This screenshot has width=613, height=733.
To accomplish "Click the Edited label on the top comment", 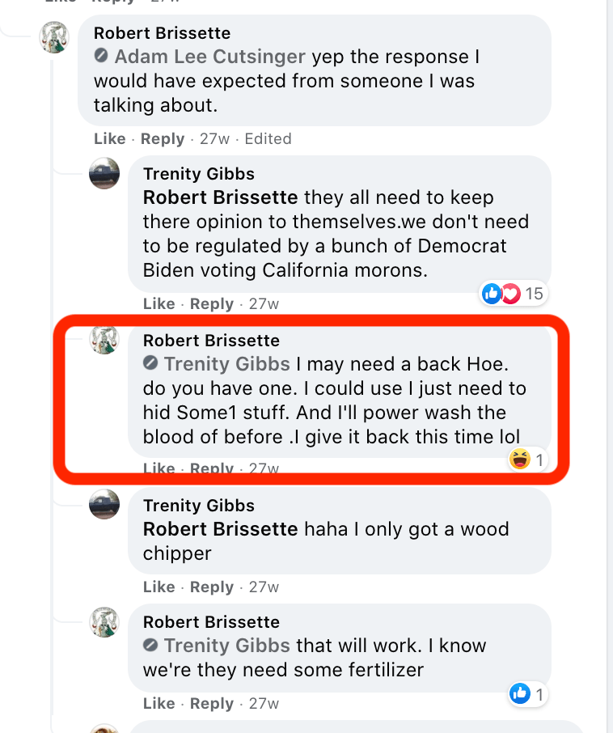I will click(268, 139).
